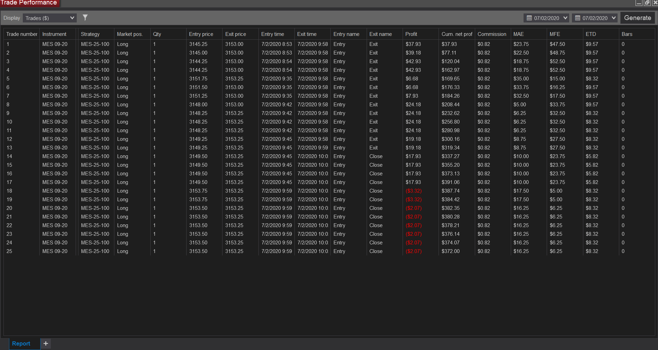Minimize the Trade Performance window
Viewport: 658px width, 350px height.
[x=639, y=3]
